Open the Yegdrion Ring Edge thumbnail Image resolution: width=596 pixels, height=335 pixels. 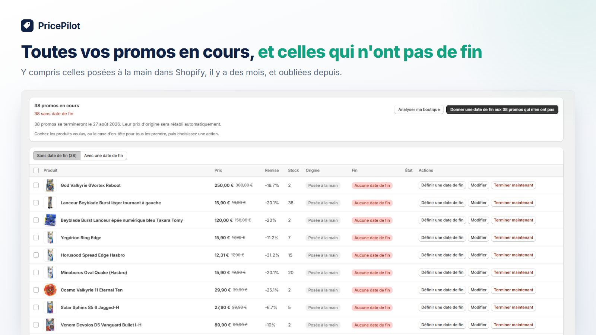pos(50,237)
